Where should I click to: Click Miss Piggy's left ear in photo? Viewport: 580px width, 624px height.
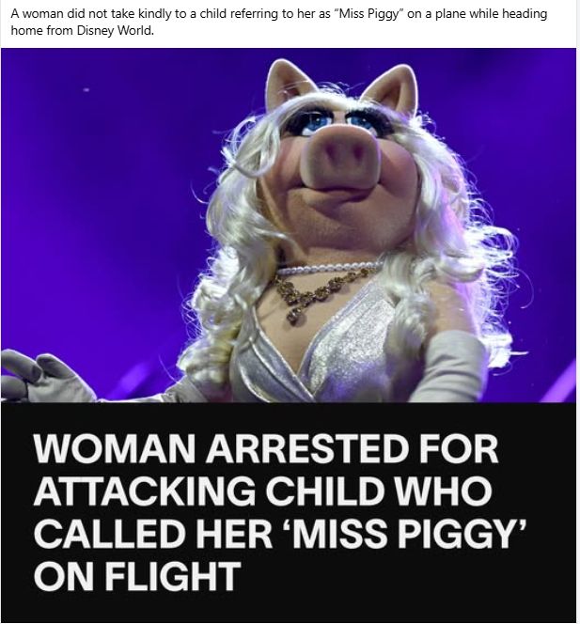[287, 84]
